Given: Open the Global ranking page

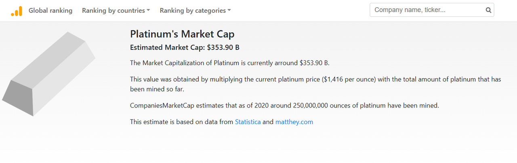Looking at the screenshot, I should pyautogui.click(x=50, y=11).
